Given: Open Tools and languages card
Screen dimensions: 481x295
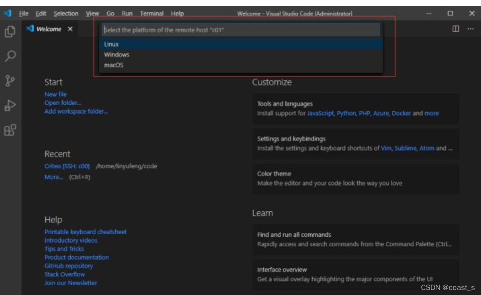Looking at the screenshot, I should click(356, 109).
